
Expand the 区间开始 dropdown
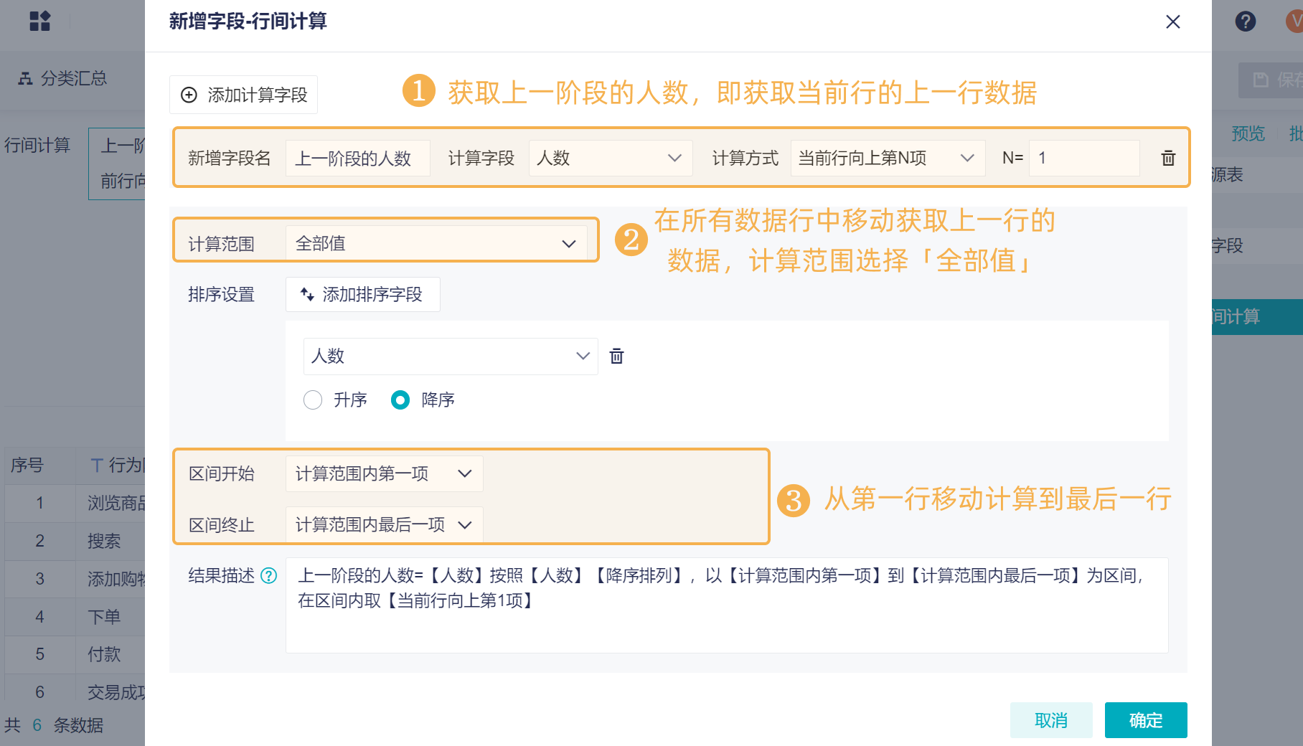pyautogui.click(x=384, y=473)
